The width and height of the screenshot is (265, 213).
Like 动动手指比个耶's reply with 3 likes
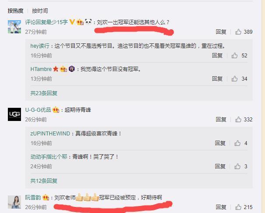pos(237,166)
